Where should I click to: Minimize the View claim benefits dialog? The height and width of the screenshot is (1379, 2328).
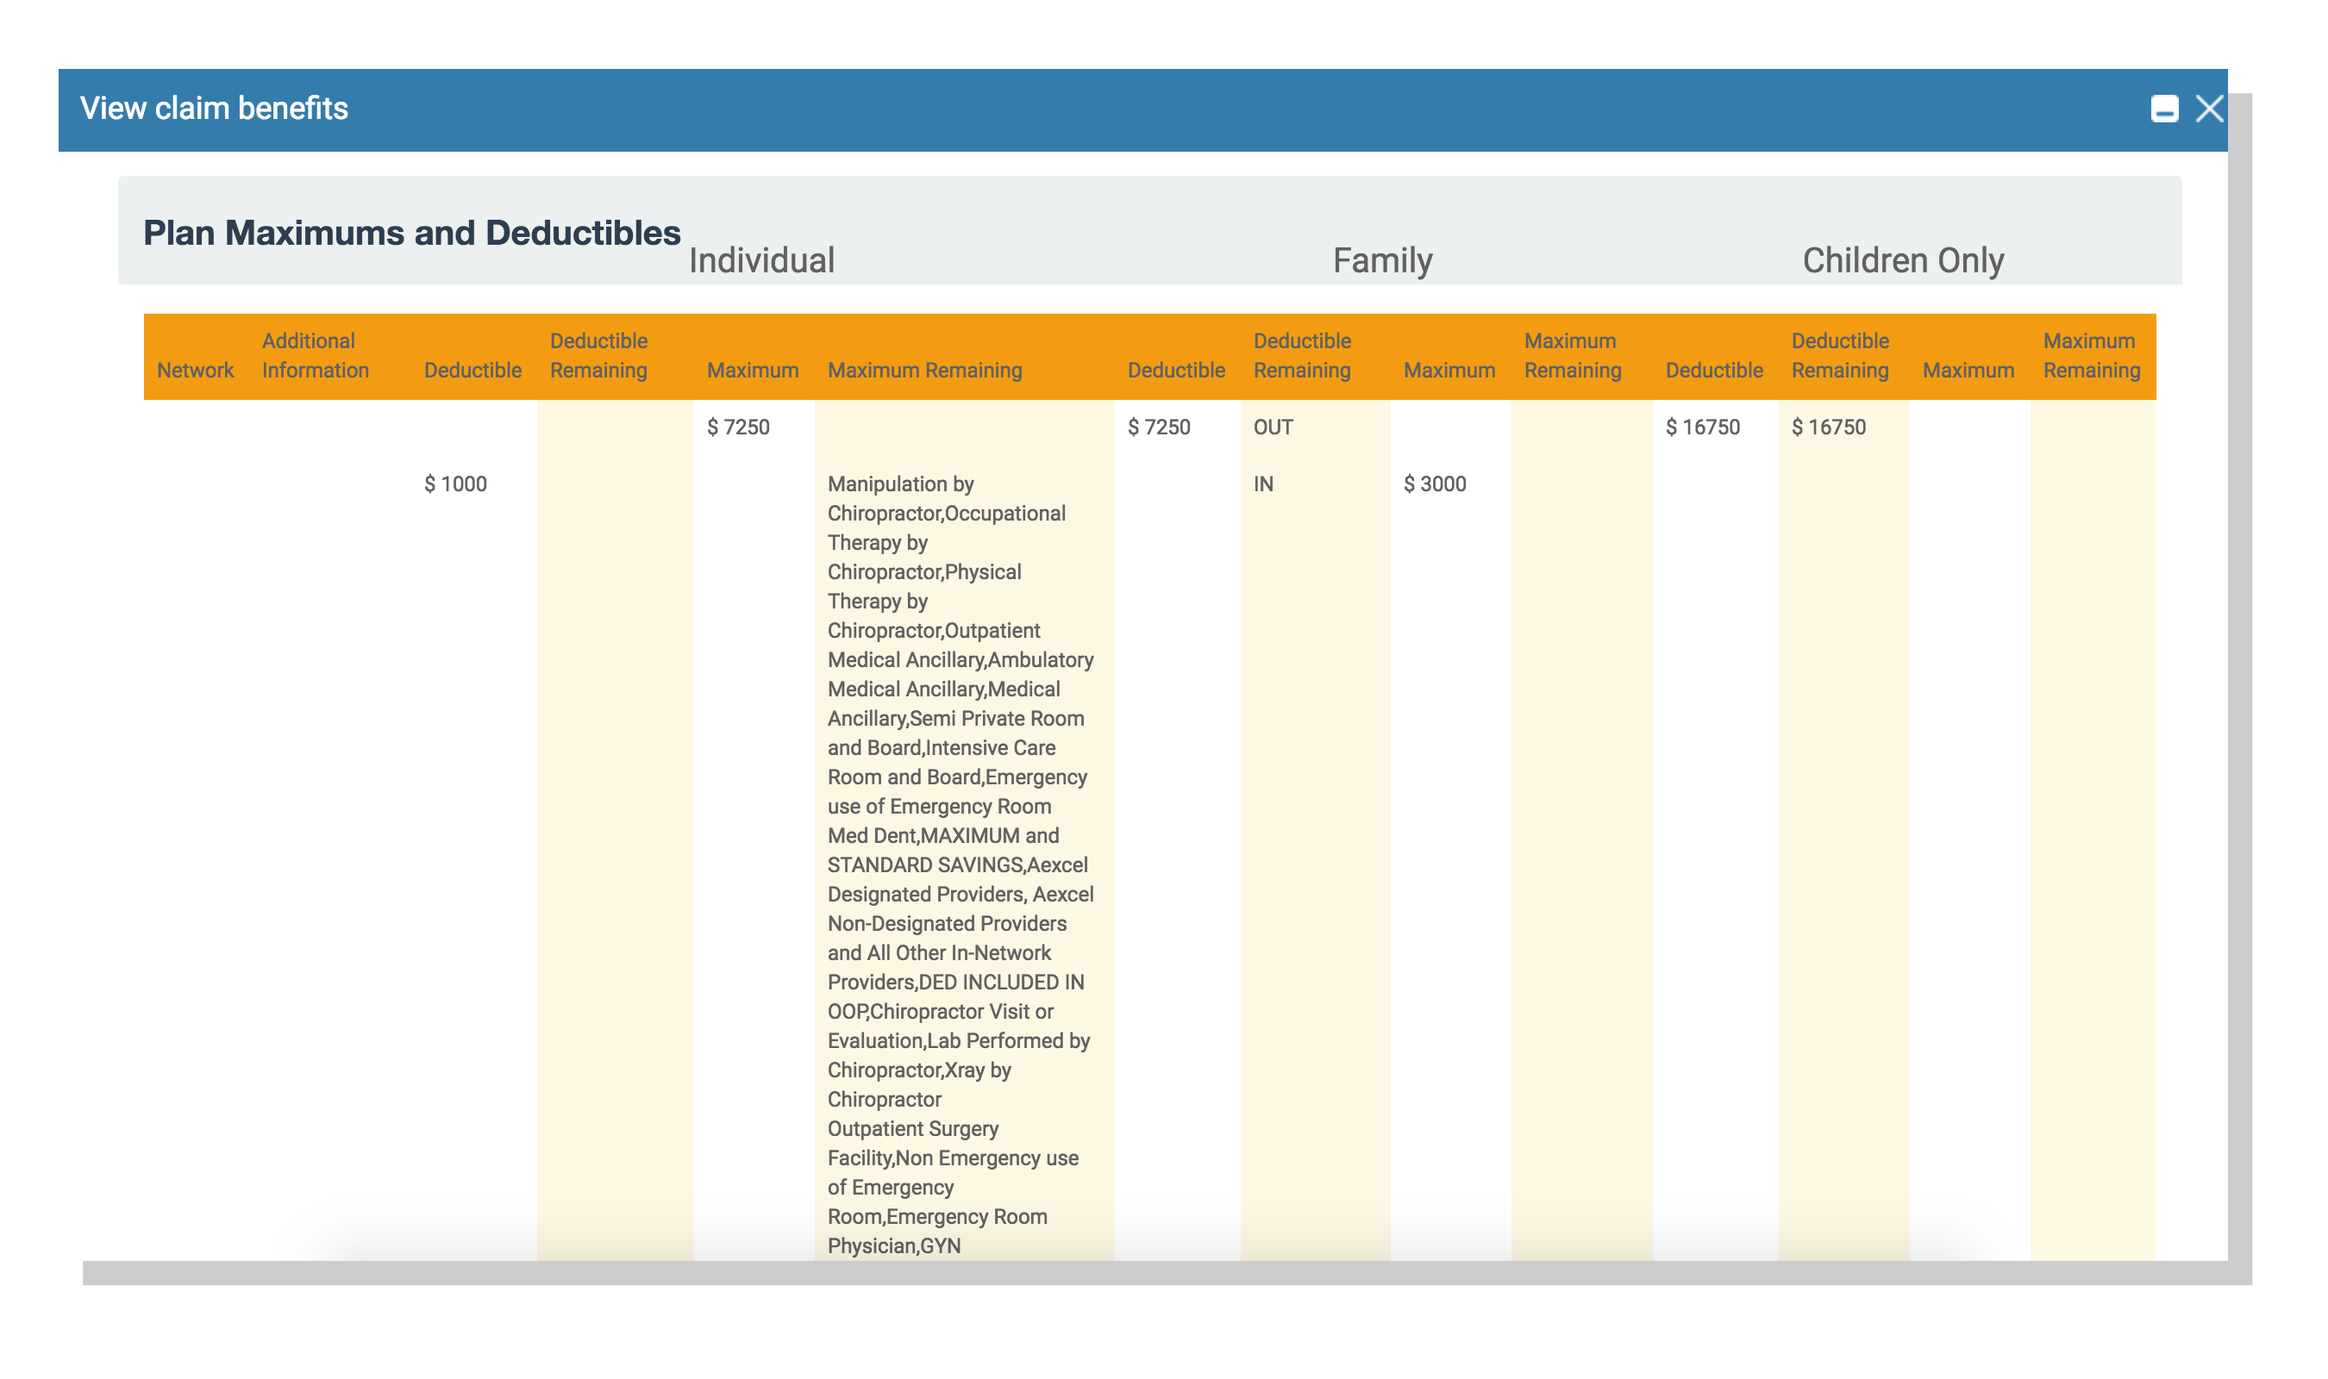(x=2163, y=109)
